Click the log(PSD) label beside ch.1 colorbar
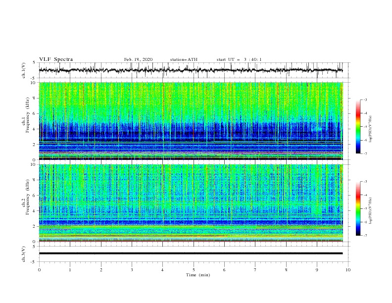This screenshot has height=303, width=392. coord(370,129)
